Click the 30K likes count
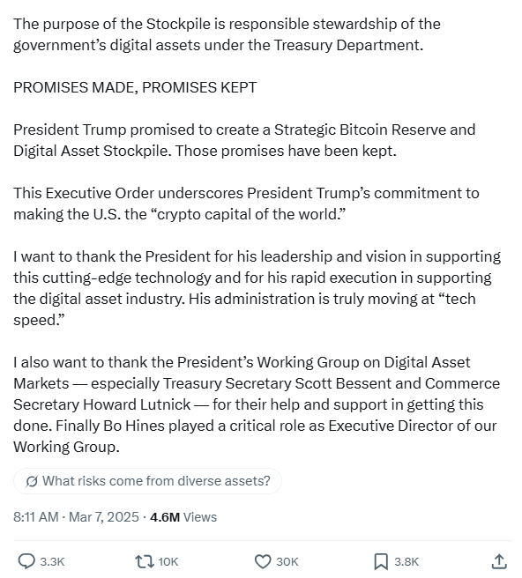Screen dimensions: 522x578 (x=287, y=562)
